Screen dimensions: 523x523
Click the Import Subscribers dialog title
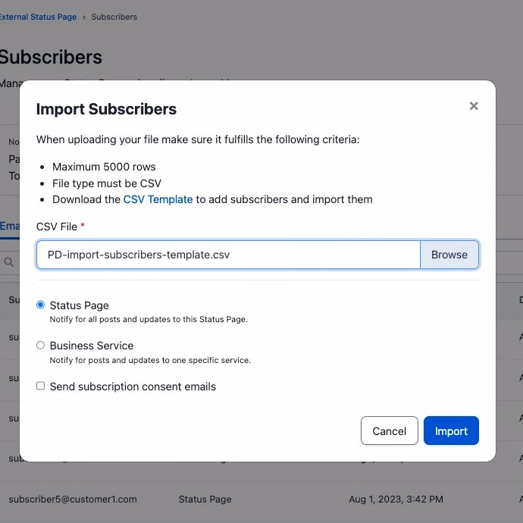click(106, 109)
